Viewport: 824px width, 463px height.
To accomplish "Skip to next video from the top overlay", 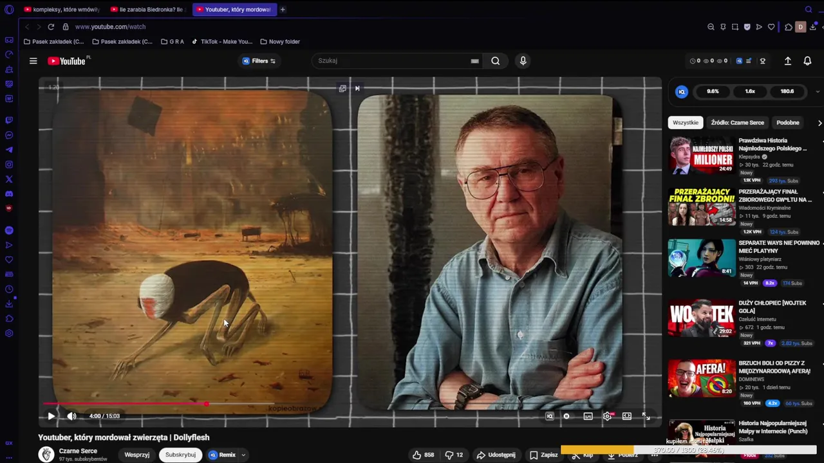I will 357,88.
